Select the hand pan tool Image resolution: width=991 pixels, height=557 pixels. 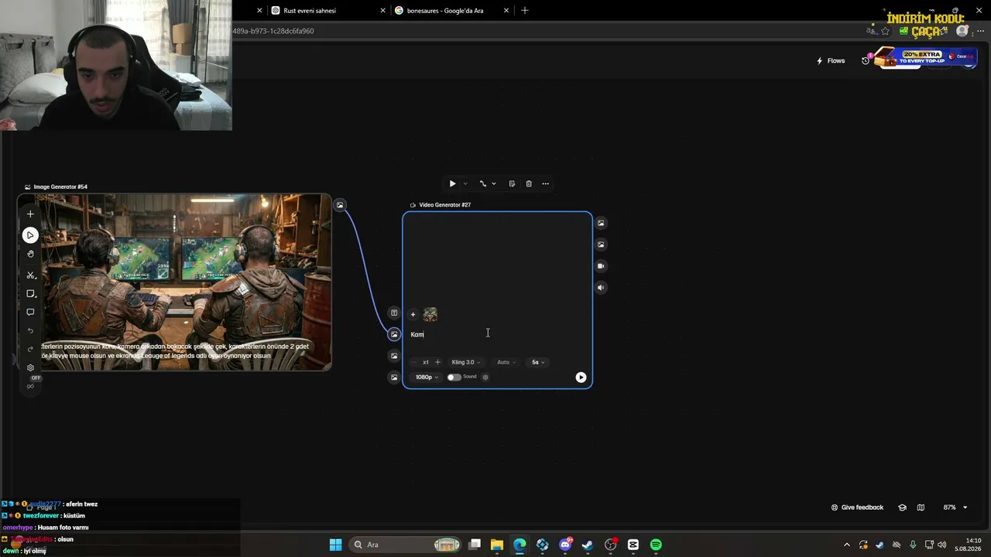[30, 255]
